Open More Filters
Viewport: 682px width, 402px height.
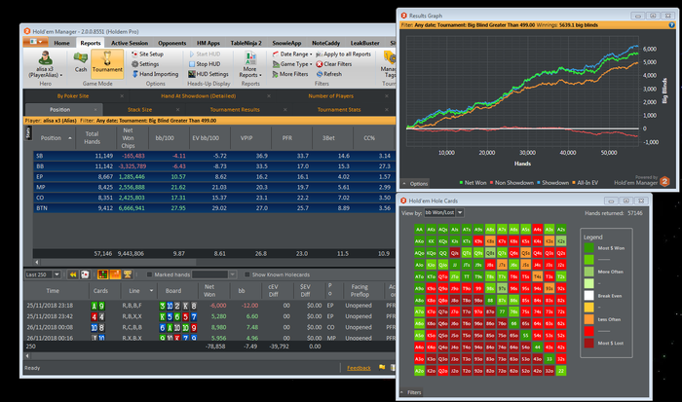coord(290,74)
